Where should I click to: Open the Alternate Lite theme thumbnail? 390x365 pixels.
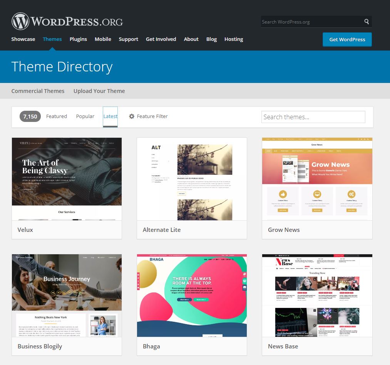[x=192, y=179]
